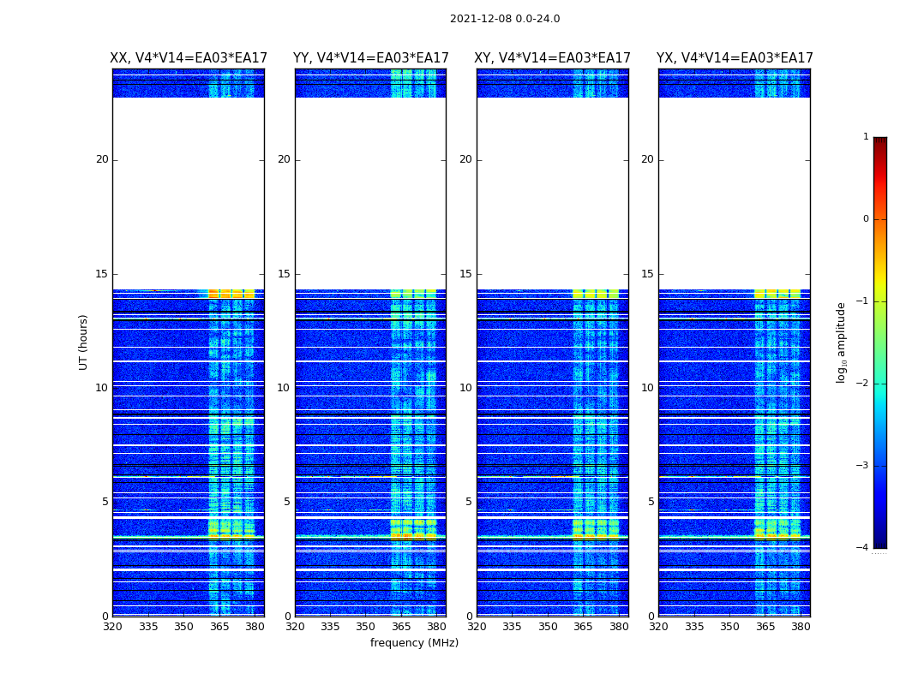Click the XY panel title
Viewport: 900px width, 685px height.
(552, 58)
